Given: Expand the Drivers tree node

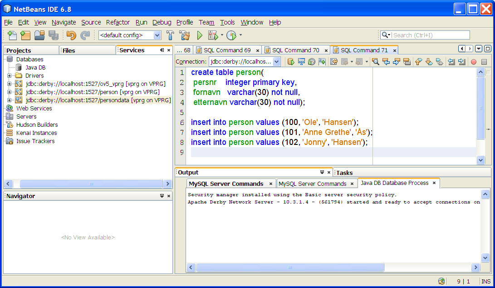Looking at the screenshot, I should 9,75.
